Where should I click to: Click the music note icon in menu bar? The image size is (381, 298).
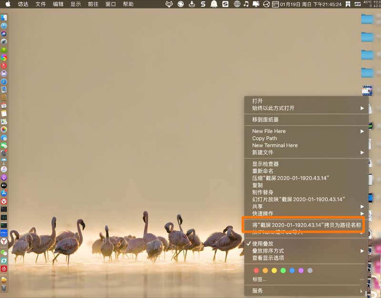coord(246,4)
